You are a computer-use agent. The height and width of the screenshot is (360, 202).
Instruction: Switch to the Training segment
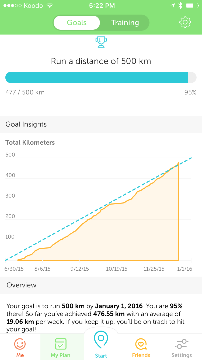tap(125, 23)
